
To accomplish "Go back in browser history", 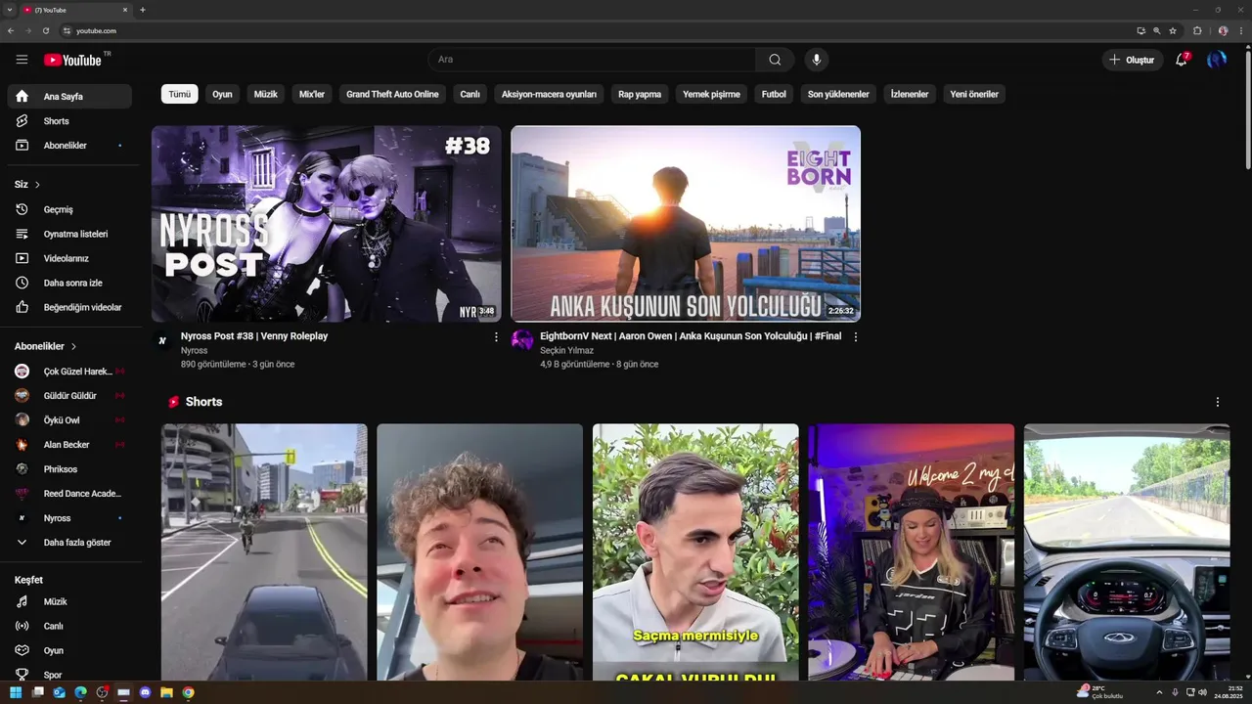I will click(x=11, y=30).
